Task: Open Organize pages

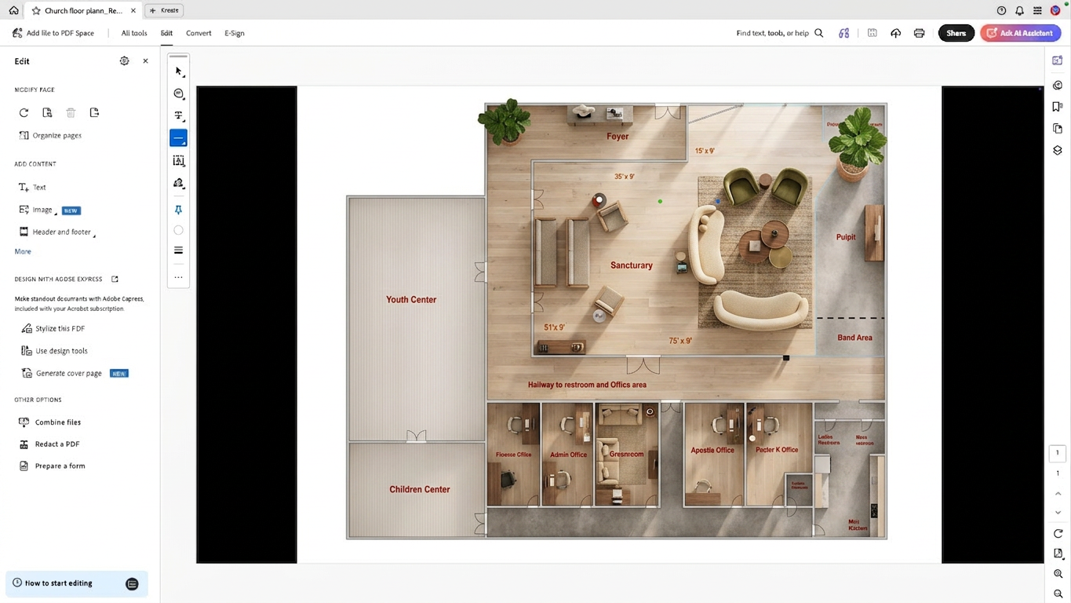Action: [x=50, y=135]
